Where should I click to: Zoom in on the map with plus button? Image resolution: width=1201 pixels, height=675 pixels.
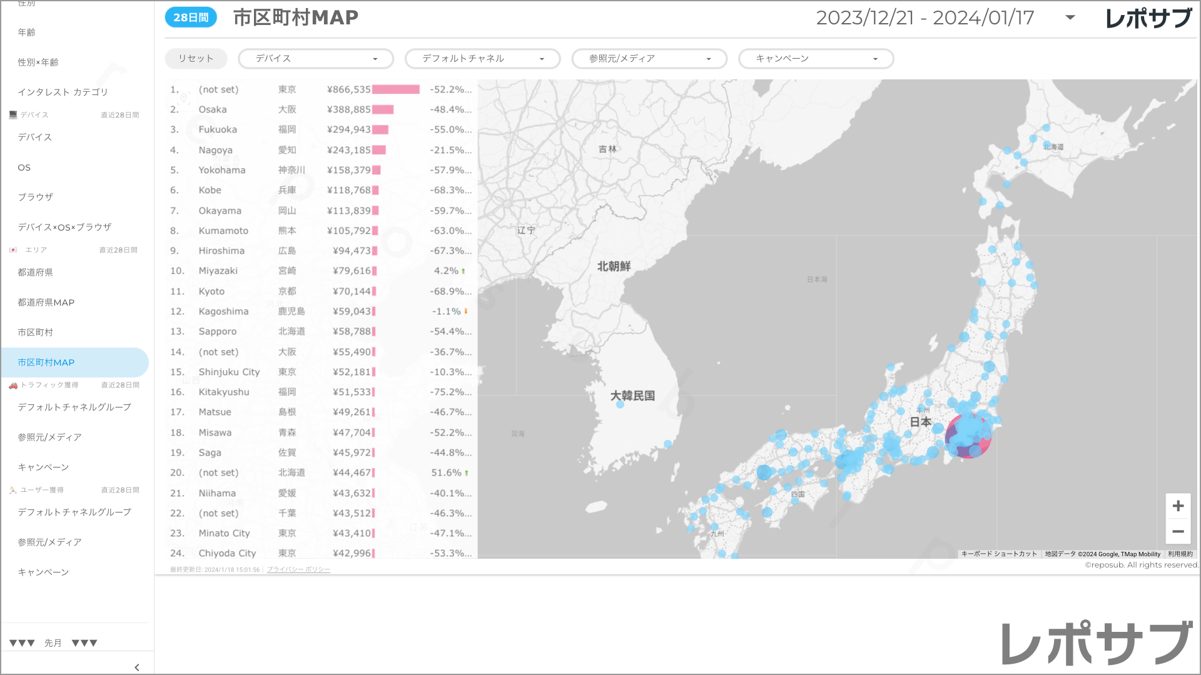point(1178,506)
